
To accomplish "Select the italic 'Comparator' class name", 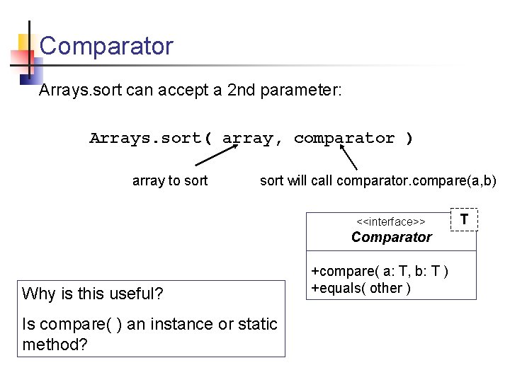I will click(391, 237).
